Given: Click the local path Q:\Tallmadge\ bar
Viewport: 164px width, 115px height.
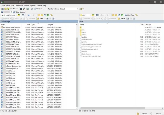Looking at the screenshot, I should (39, 22).
